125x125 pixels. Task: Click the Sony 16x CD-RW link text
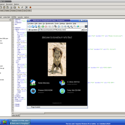point(74,90)
